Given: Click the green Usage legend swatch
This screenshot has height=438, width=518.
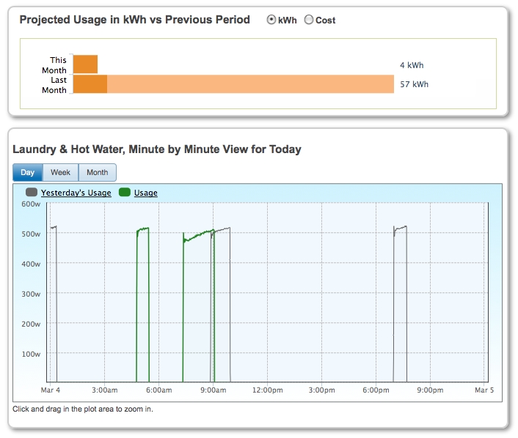Looking at the screenshot, I should [124, 193].
